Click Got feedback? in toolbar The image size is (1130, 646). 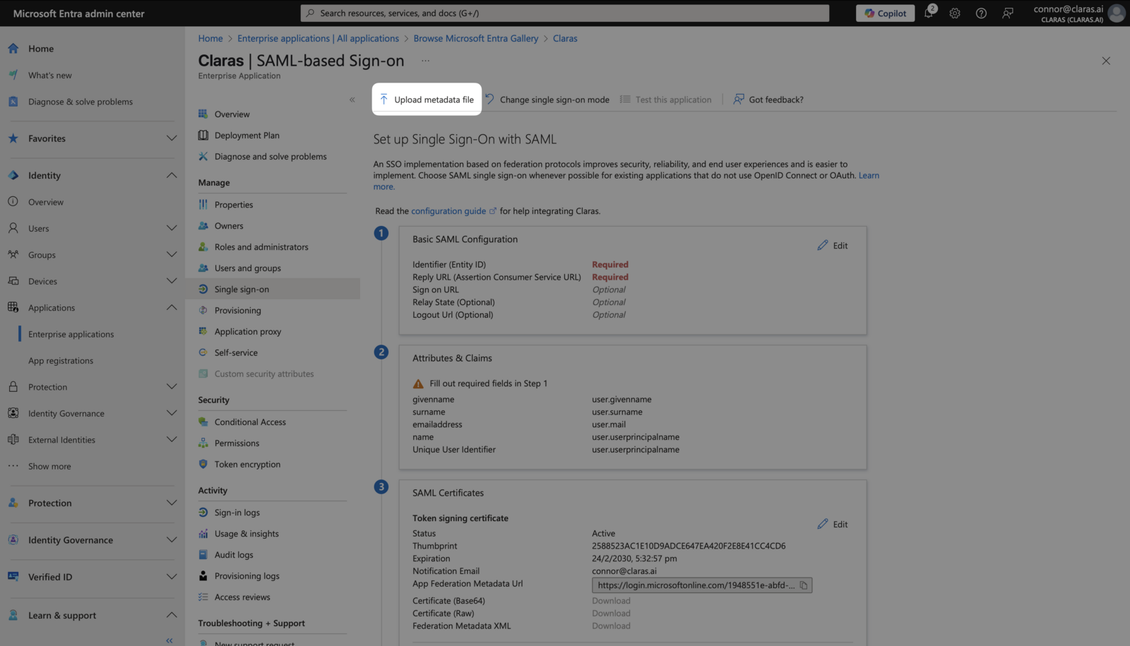pos(768,100)
